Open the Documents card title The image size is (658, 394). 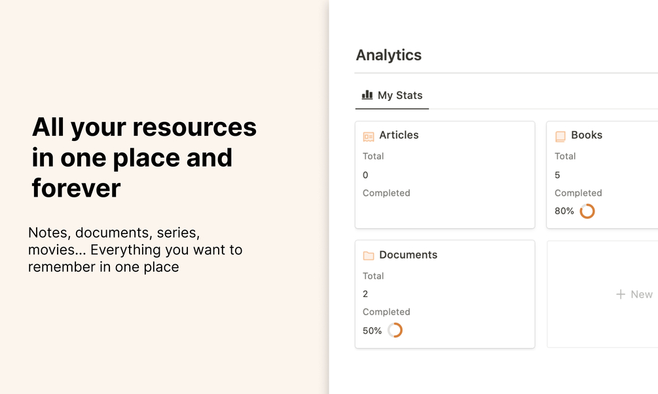408,255
